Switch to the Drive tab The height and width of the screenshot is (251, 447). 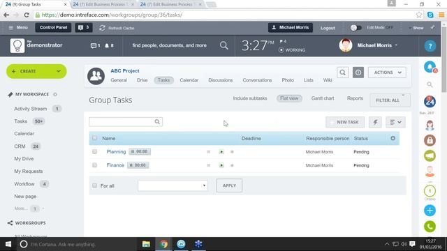(142, 80)
